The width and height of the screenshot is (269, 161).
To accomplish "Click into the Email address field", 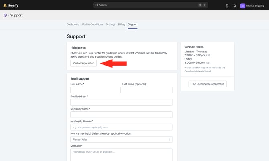I will (121, 102).
